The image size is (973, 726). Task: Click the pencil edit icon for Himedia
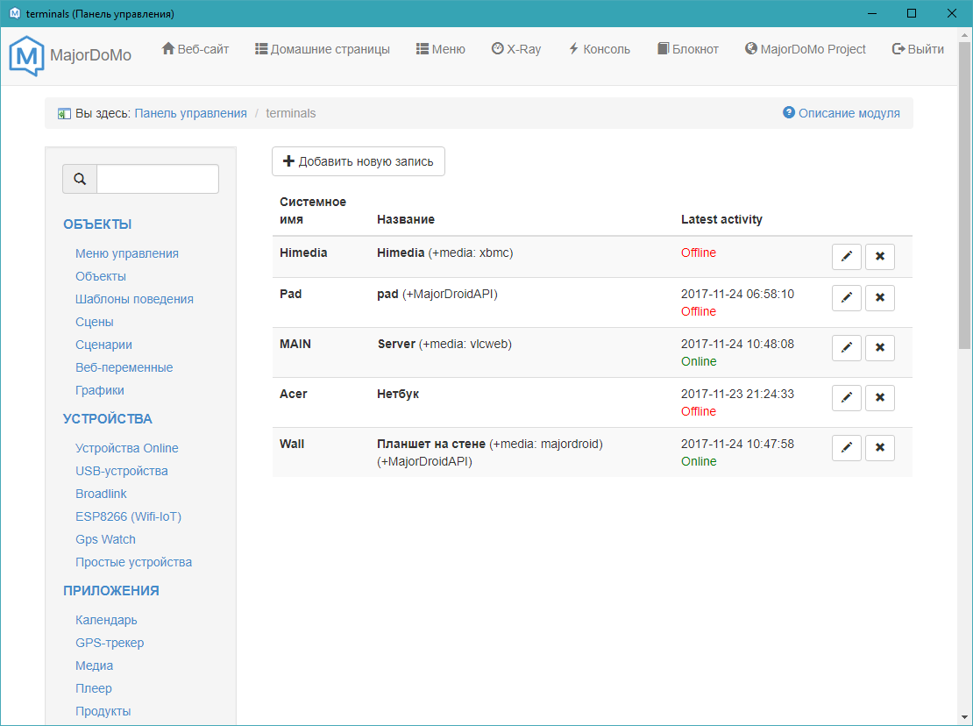coord(846,257)
